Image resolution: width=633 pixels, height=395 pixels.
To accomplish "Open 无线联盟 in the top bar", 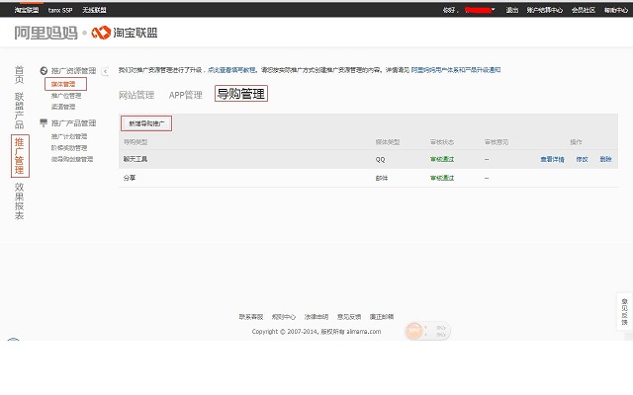I will (x=95, y=10).
